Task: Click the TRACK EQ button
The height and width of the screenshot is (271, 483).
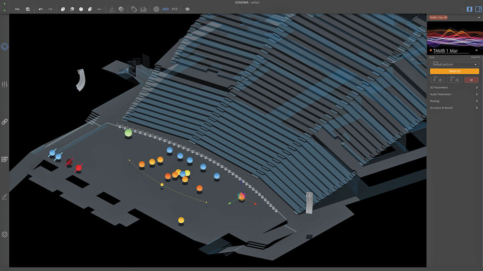Action: tap(455, 71)
